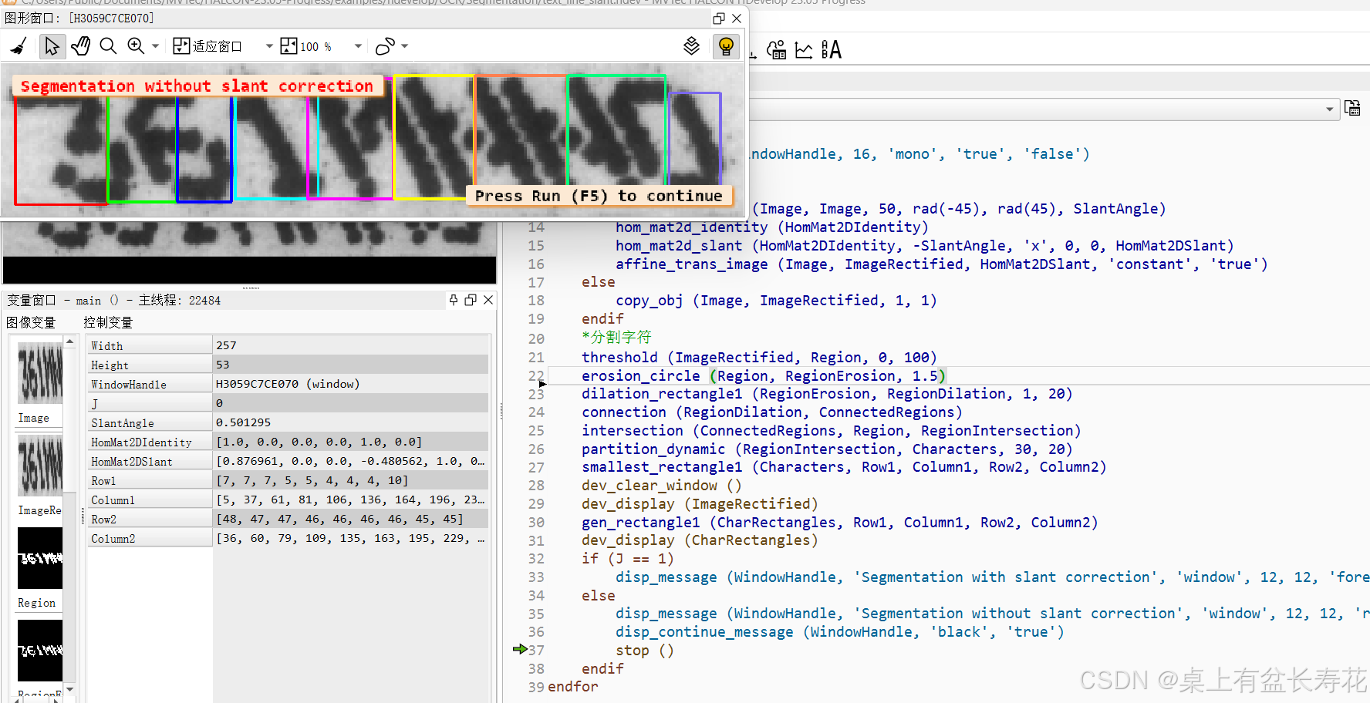Select the Image variable thumbnail
1370x703 pixels.
pos(40,373)
